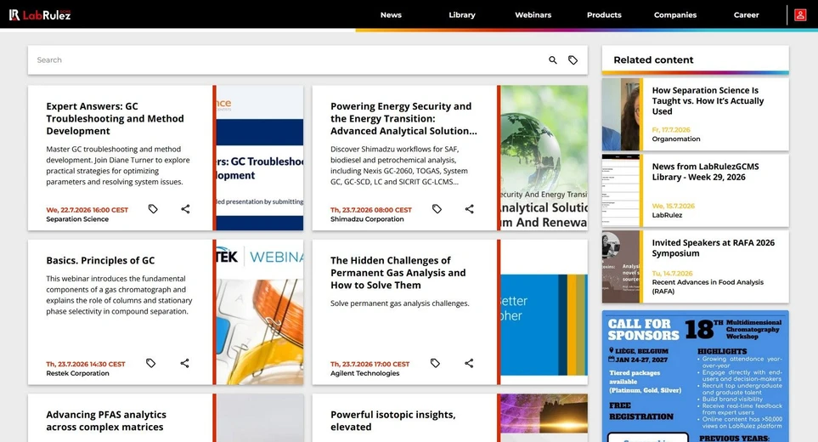Image resolution: width=818 pixels, height=442 pixels.
Task: Click tag icon on Powering Energy Security card
Action: (x=437, y=209)
